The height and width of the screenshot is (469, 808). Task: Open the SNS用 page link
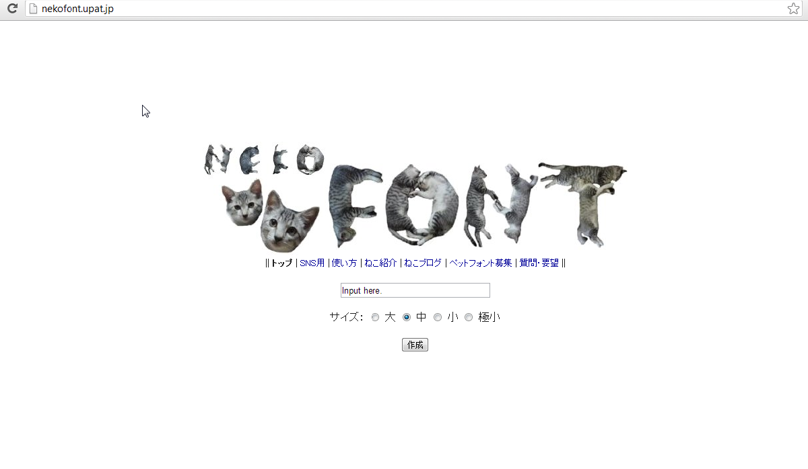coord(312,263)
